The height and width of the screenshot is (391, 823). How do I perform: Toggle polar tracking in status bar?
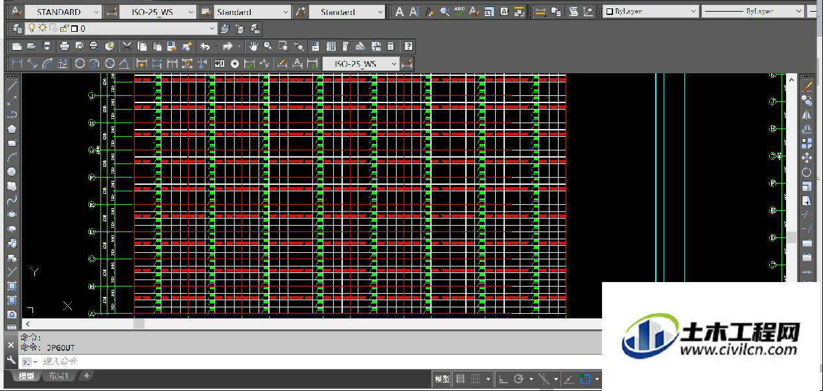[518, 379]
